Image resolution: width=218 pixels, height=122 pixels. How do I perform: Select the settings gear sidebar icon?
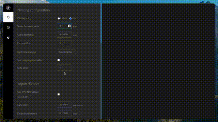click(x=8, y=17)
